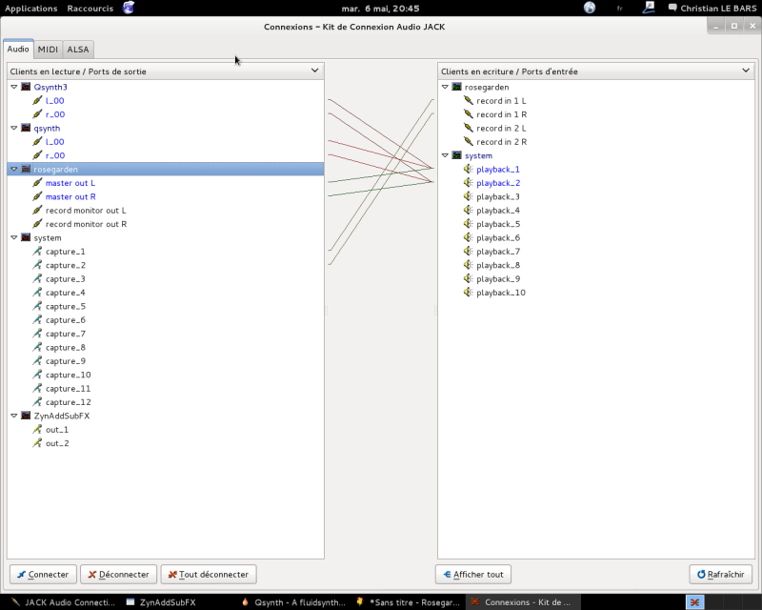Select the record in 2 L port

(501, 129)
